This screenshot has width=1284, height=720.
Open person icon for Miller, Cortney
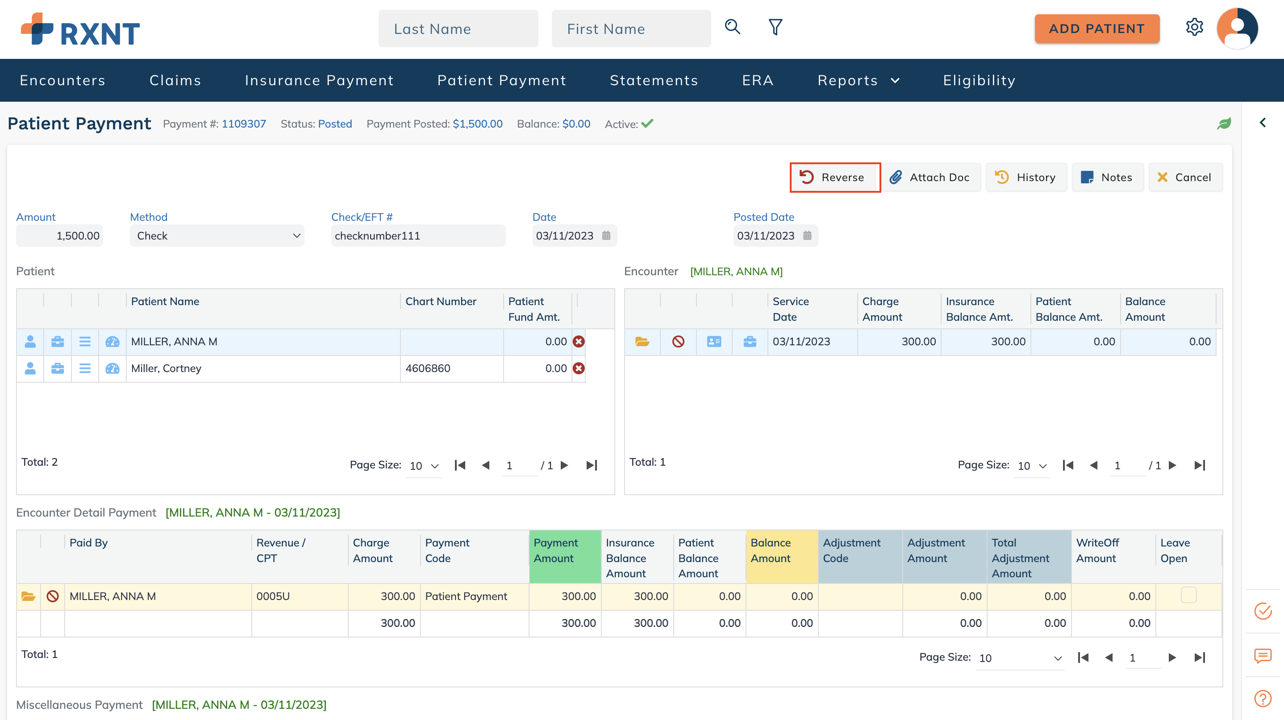30,368
